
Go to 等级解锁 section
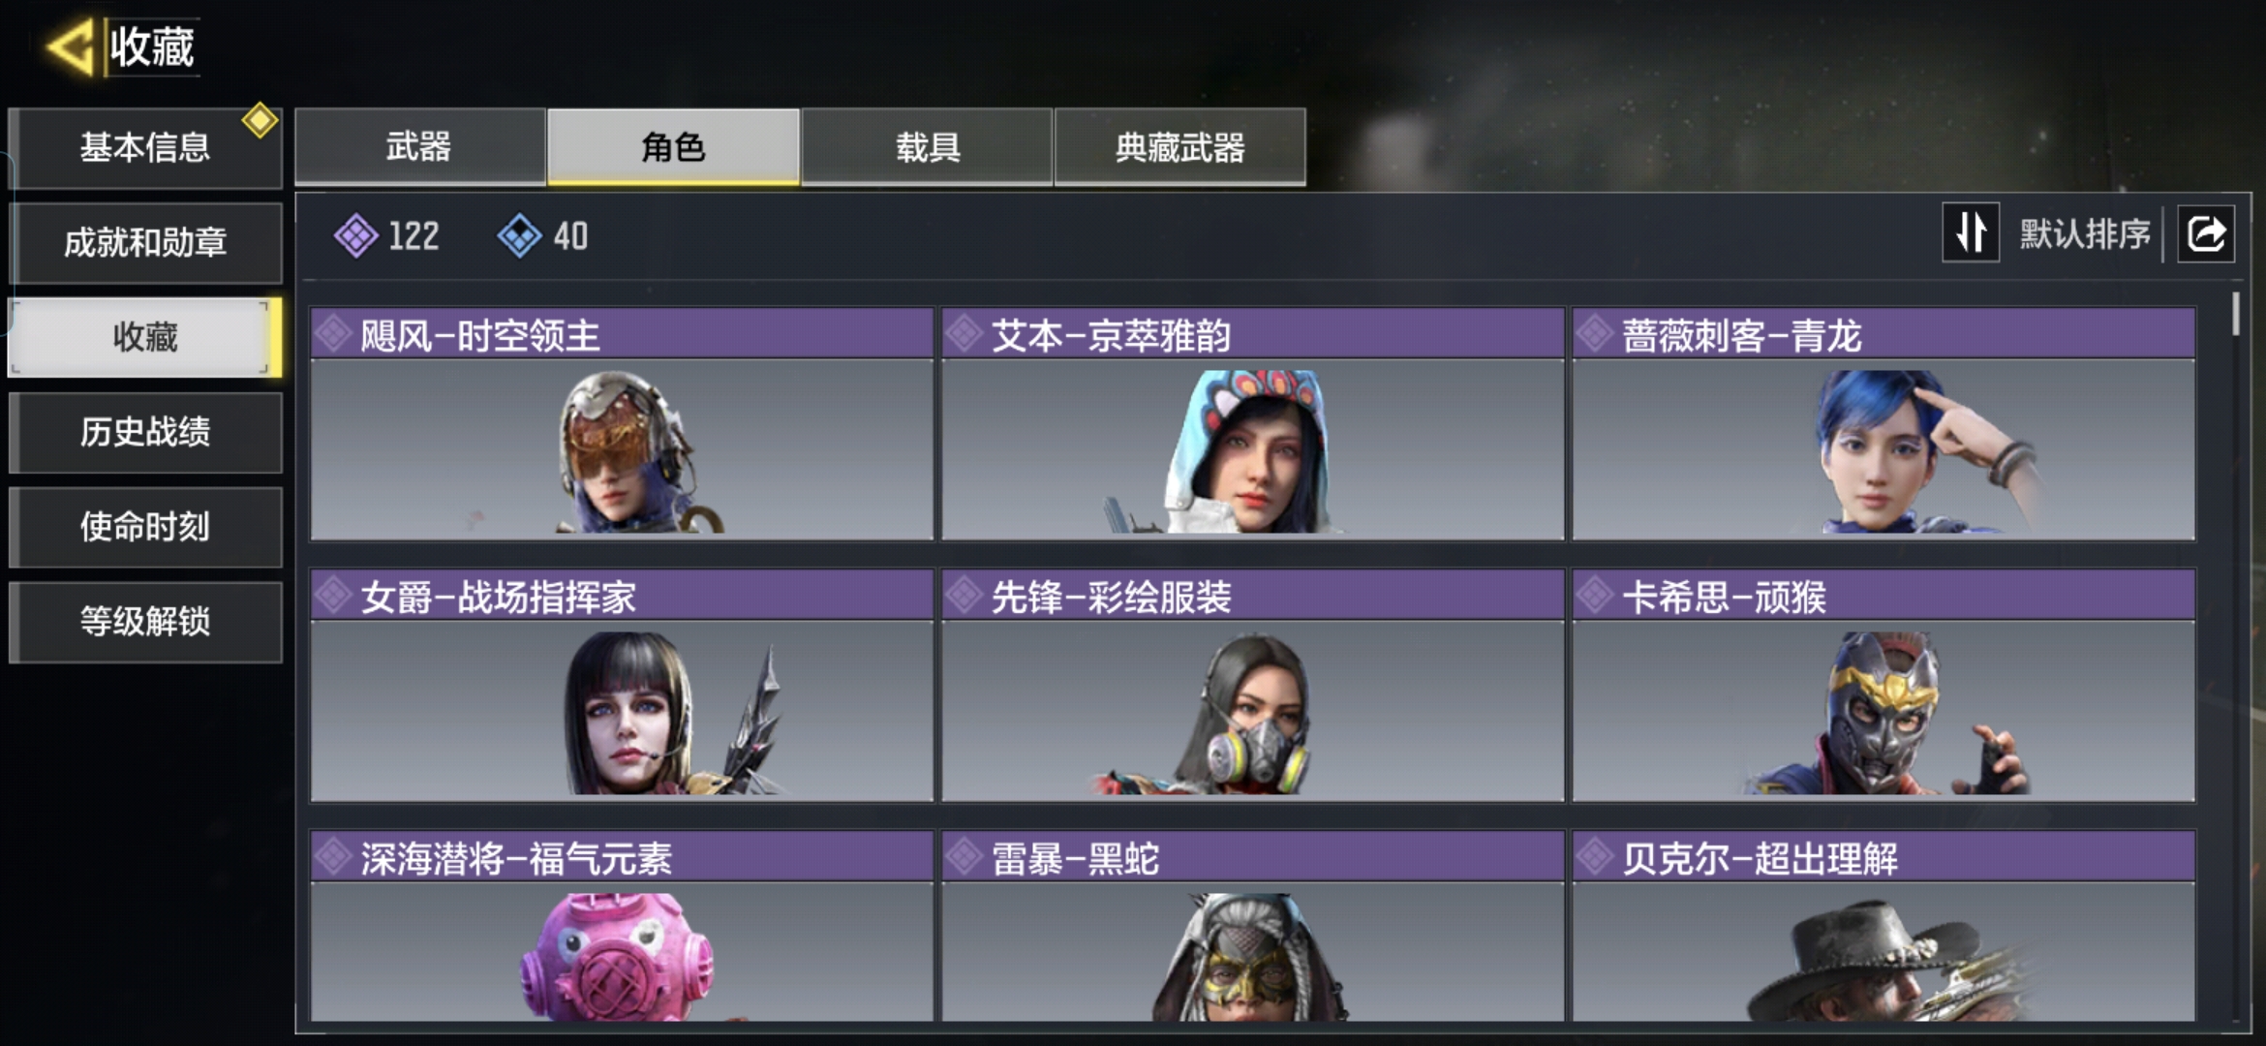pos(145,622)
